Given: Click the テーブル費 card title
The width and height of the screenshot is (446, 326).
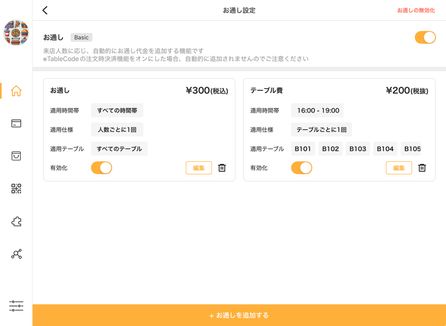Looking at the screenshot, I should click(267, 91).
